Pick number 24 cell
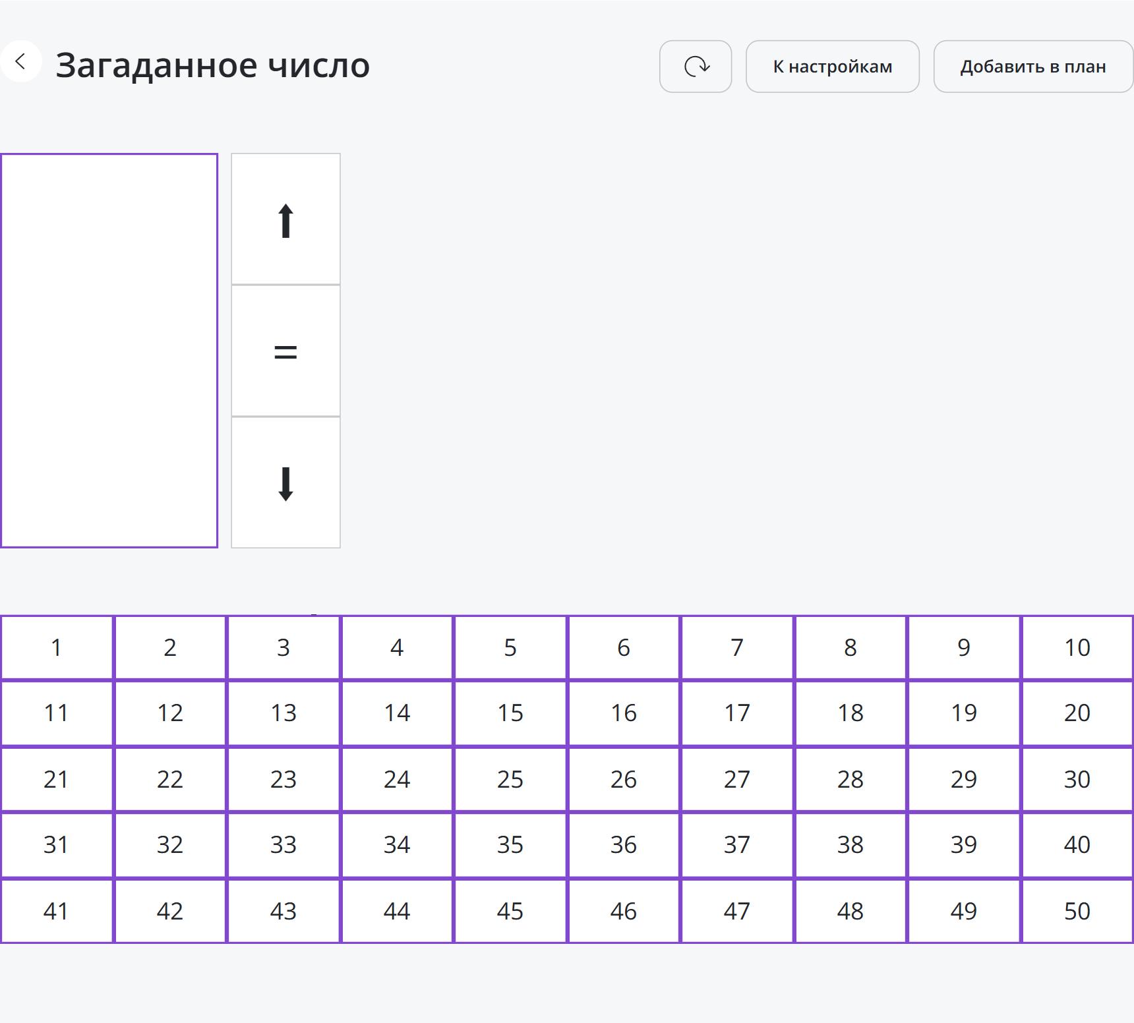This screenshot has width=1134, height=1023. point(397,779)
